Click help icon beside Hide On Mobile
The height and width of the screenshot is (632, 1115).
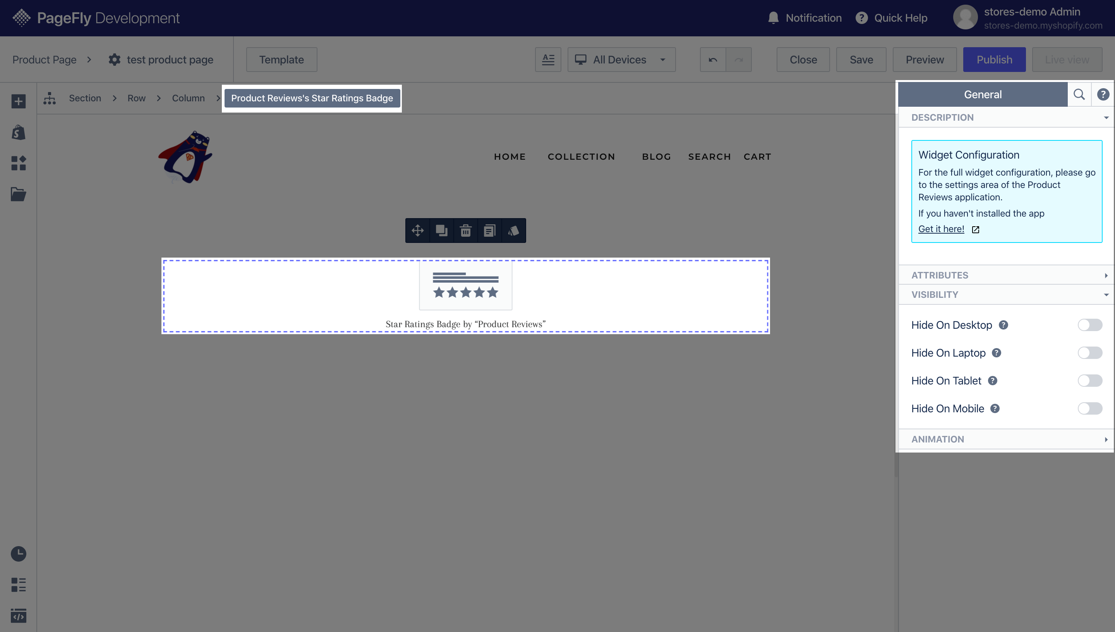click(995, 408)
